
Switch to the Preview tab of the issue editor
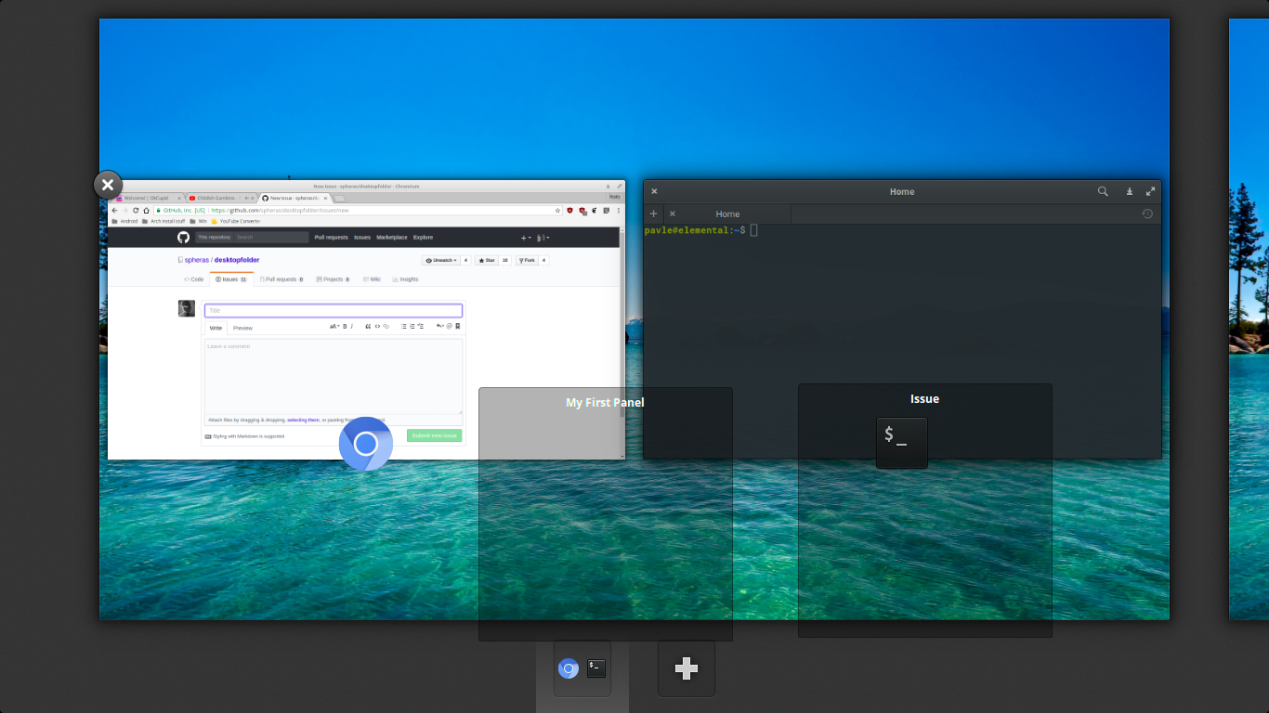tap(242, 328)
